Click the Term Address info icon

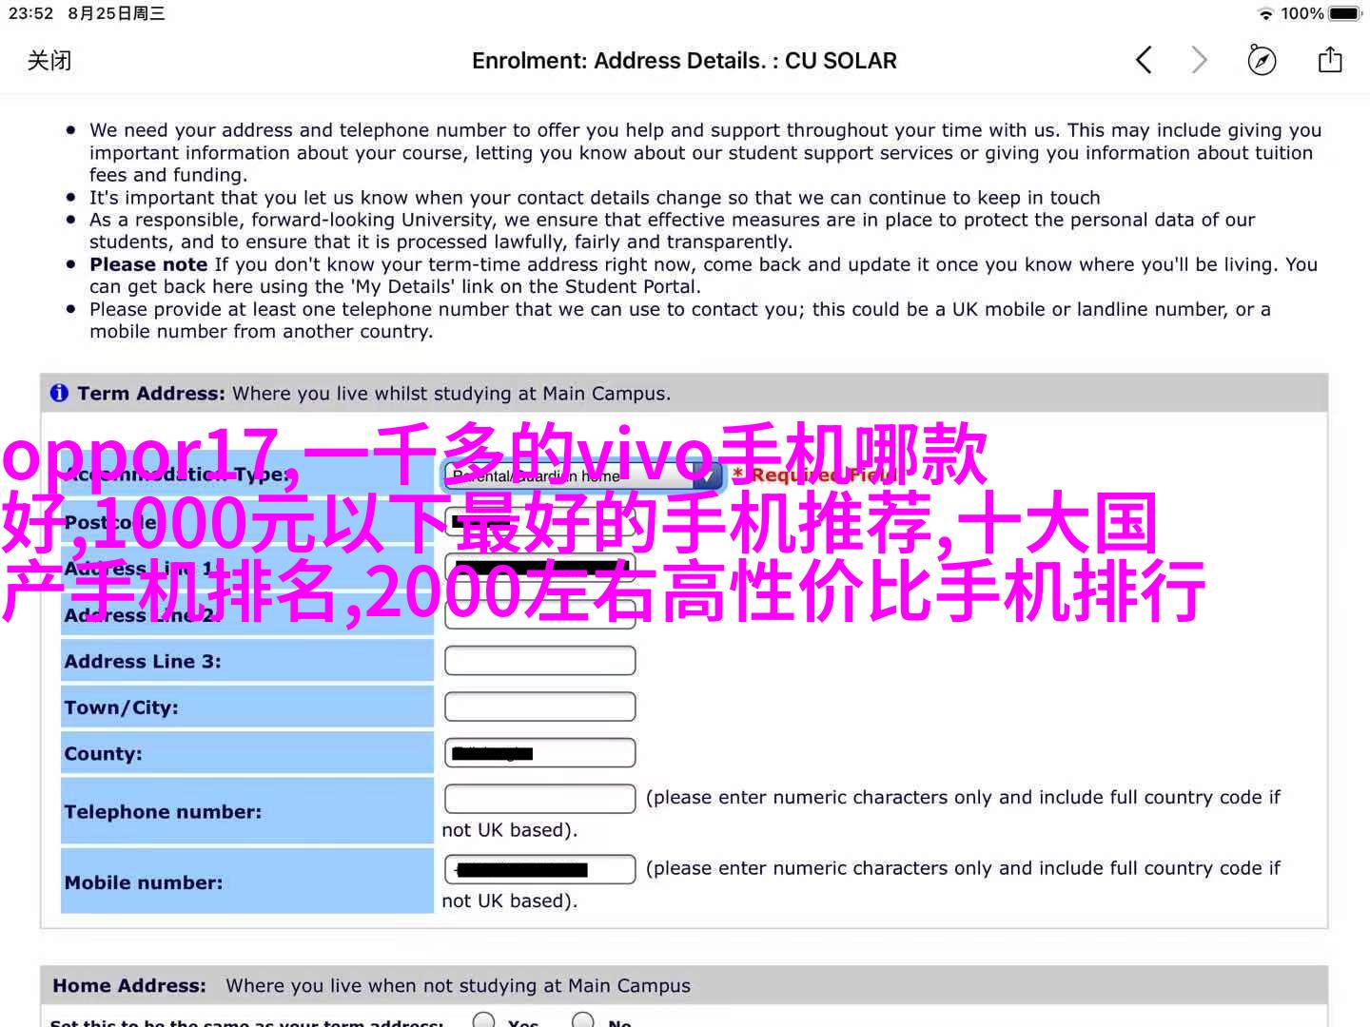click(x=59, y=393)
